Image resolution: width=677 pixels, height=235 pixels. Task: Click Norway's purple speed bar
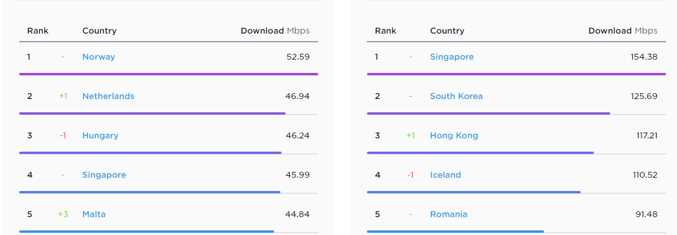[x=168, y=74]
